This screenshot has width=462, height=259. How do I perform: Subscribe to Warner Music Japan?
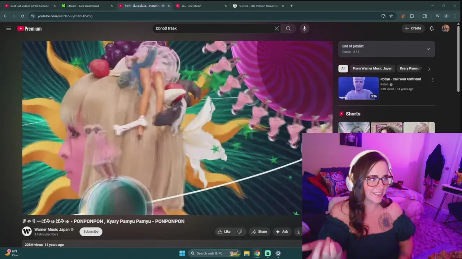(x=91, y=232)
